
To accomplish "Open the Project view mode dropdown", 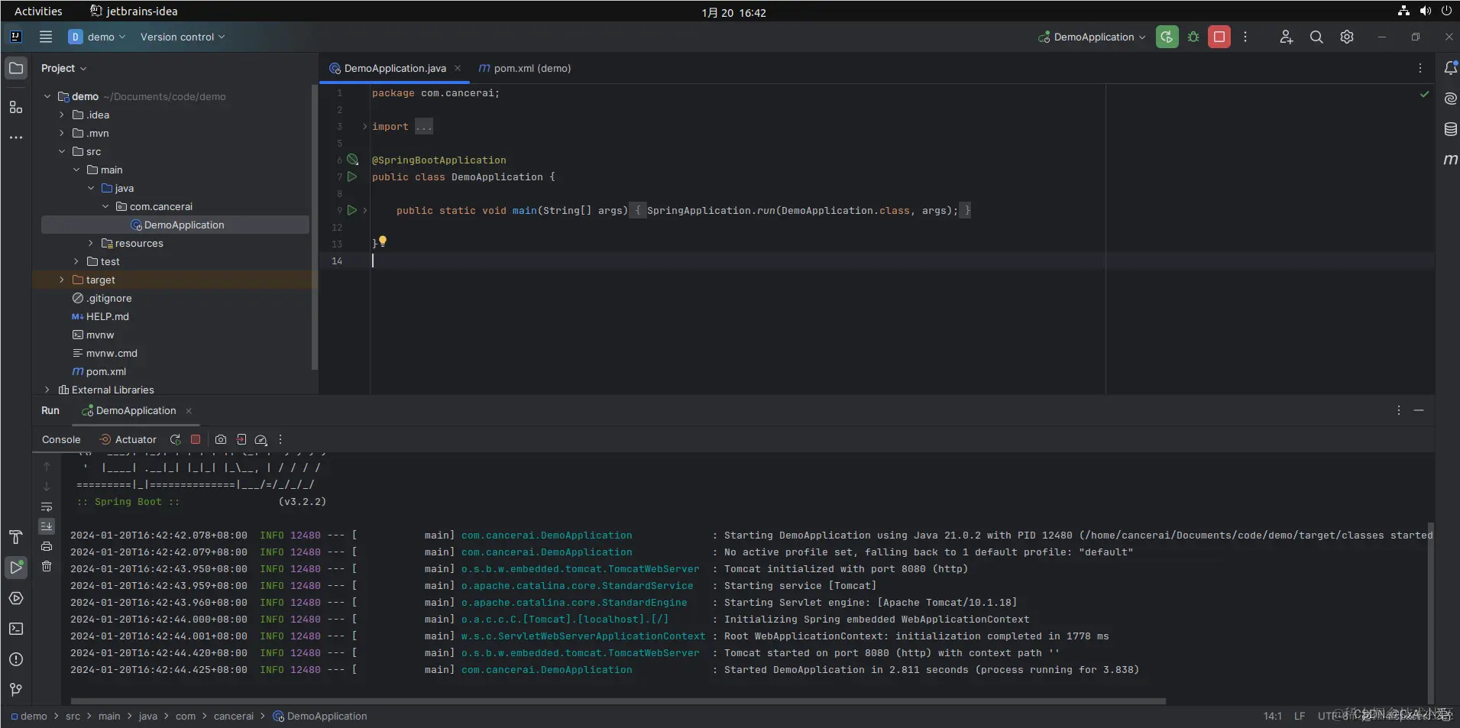I will [x=64, y=68].
